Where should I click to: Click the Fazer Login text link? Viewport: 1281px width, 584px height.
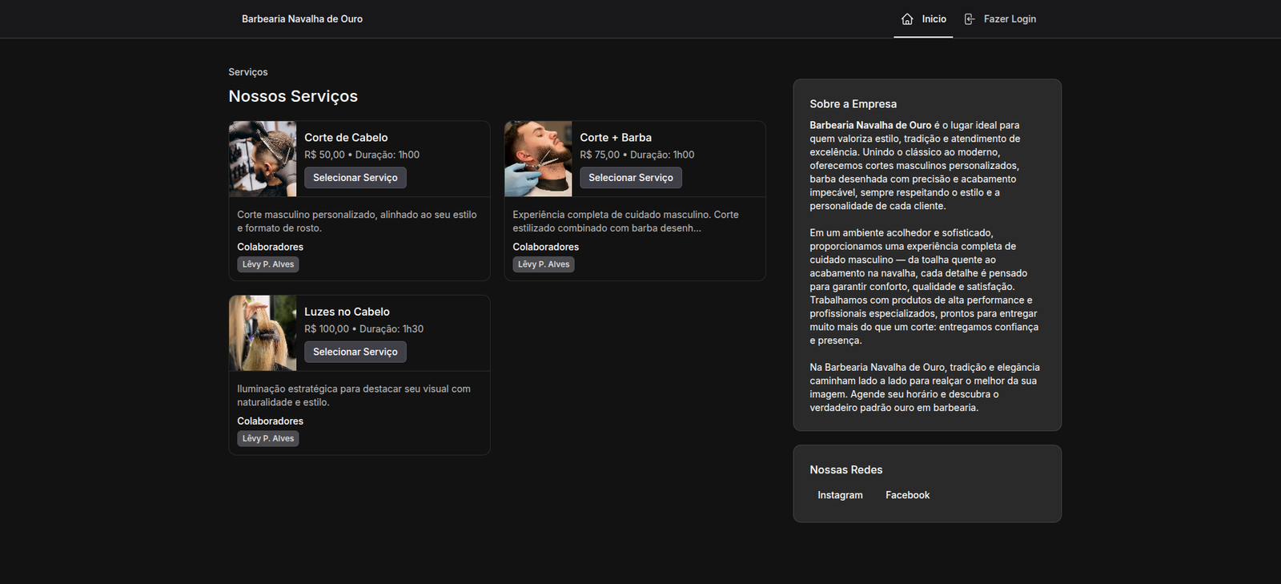tap(1010, 19)
